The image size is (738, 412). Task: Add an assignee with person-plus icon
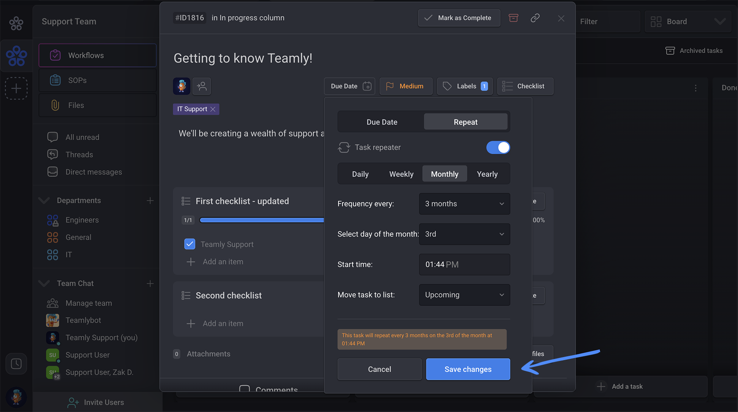pyautogui.click(x=202, y=86)
